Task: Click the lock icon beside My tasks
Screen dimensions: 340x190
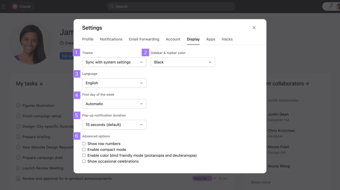Action: pos(41,83)
